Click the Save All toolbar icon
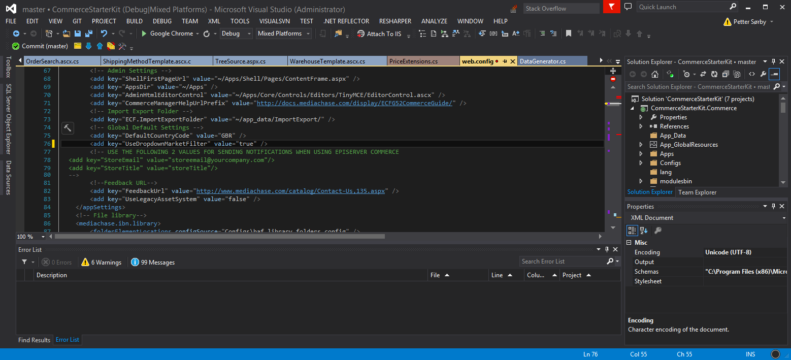This screenshot has width=791, height=360. tap(88, 34)
